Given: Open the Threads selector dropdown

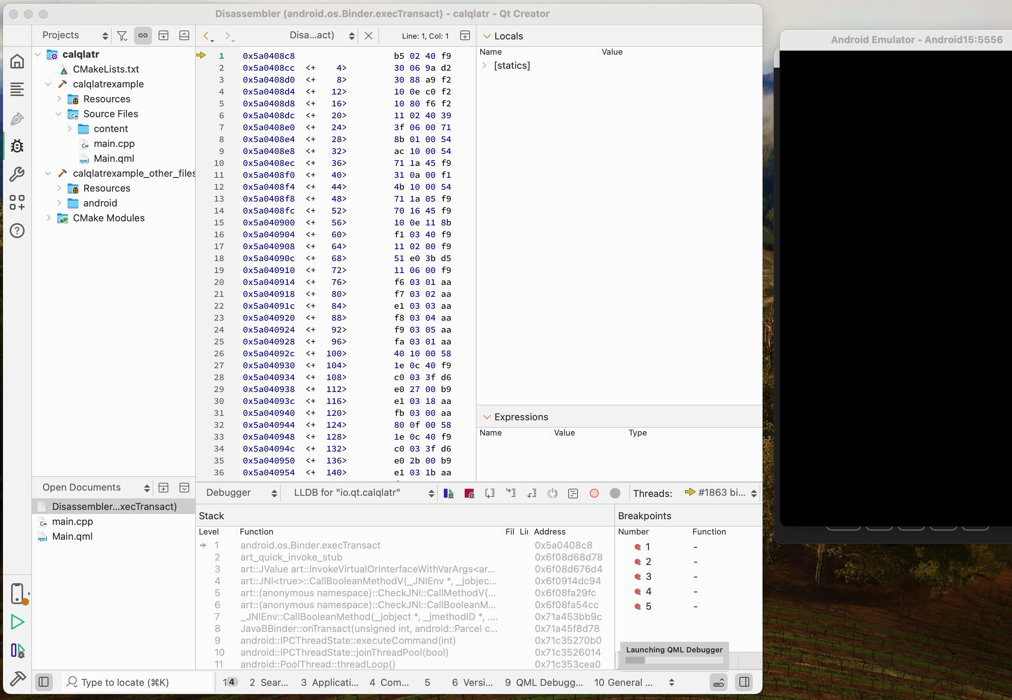Looking at the screenshot, I should [720, 493].
